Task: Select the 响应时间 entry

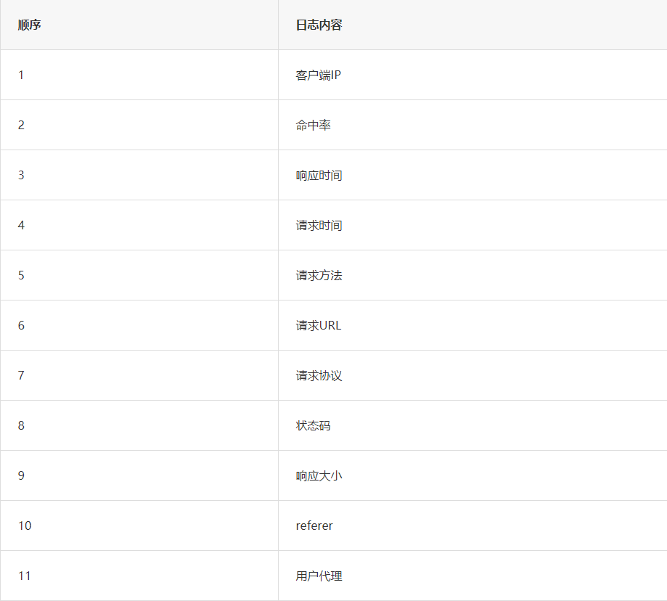Action: pos(319,175)
